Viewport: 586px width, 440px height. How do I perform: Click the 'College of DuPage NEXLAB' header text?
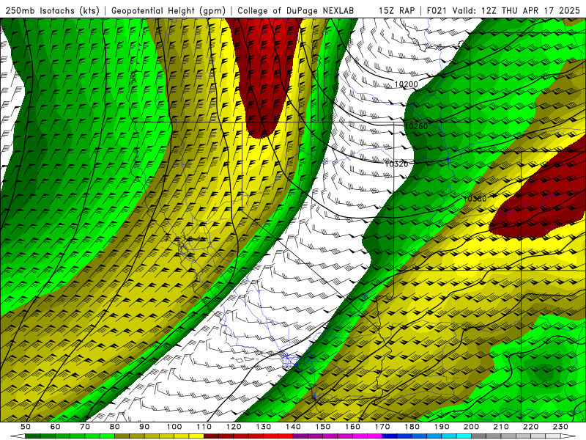click(296, 10)
